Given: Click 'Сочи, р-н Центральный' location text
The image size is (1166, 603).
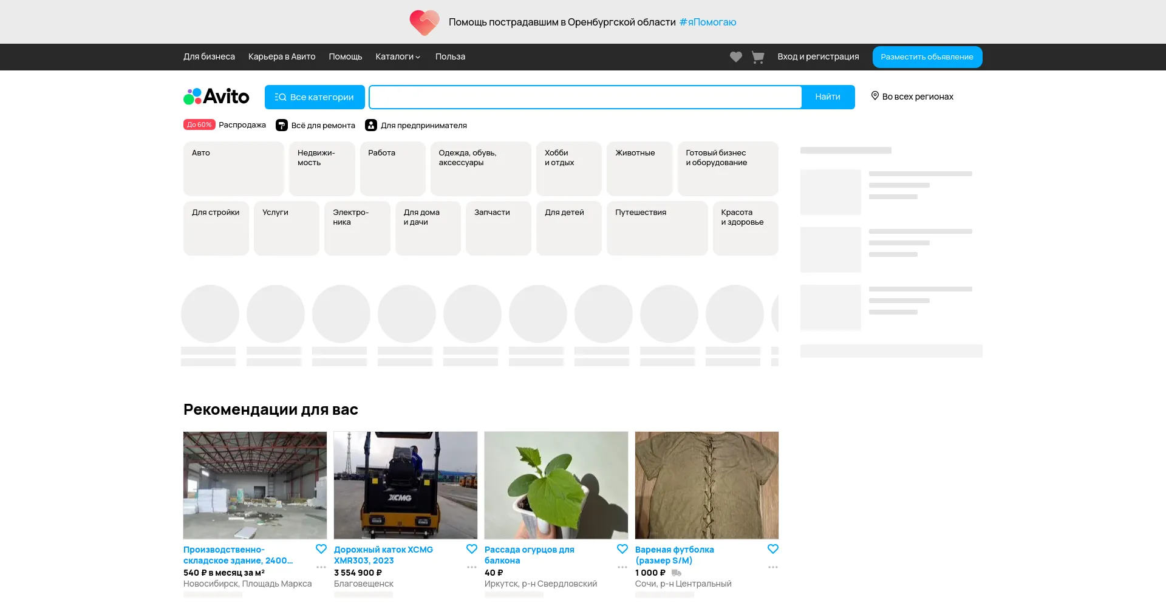Looking at the screenshot, I should point(683,584).
